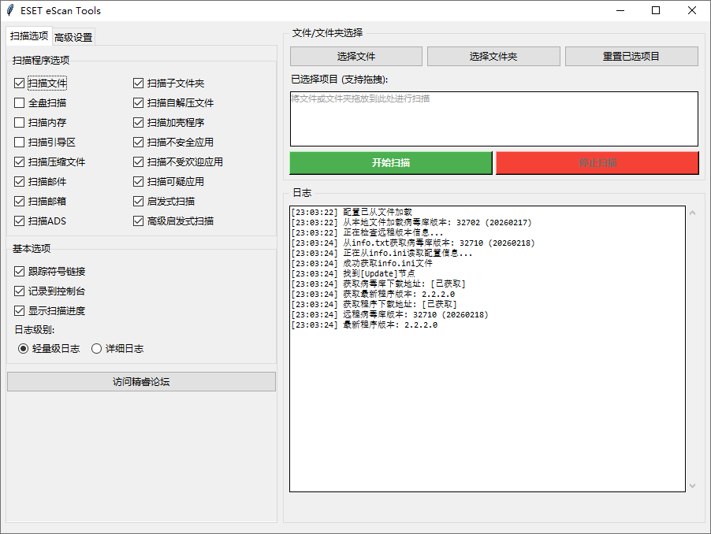Click 选择文件夹 to pick a folder
The width and height of the screenshot is (711, 534).
(x=493, y=56)
